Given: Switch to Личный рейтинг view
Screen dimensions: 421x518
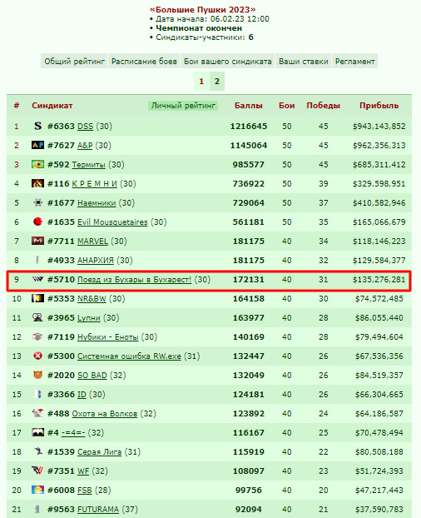Looking at the screenshot, I should coord(183,106).
